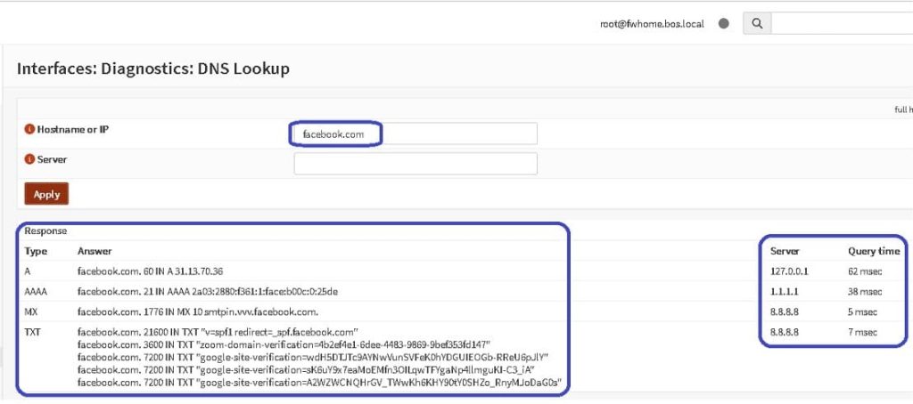Viewport: 913px width, 404px height.
Task: Click the Apply button
Action: 46,194
